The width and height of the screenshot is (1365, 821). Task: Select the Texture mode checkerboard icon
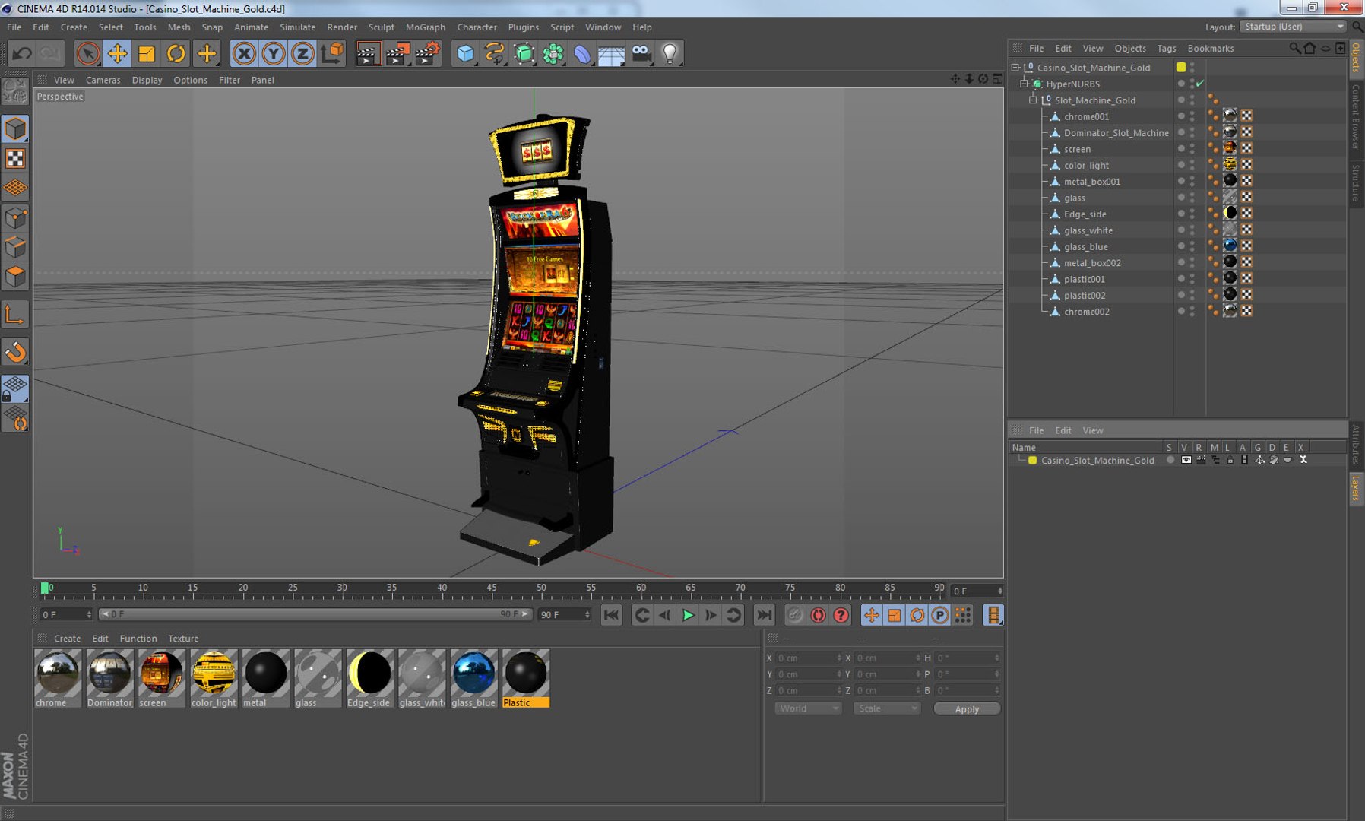15,158
